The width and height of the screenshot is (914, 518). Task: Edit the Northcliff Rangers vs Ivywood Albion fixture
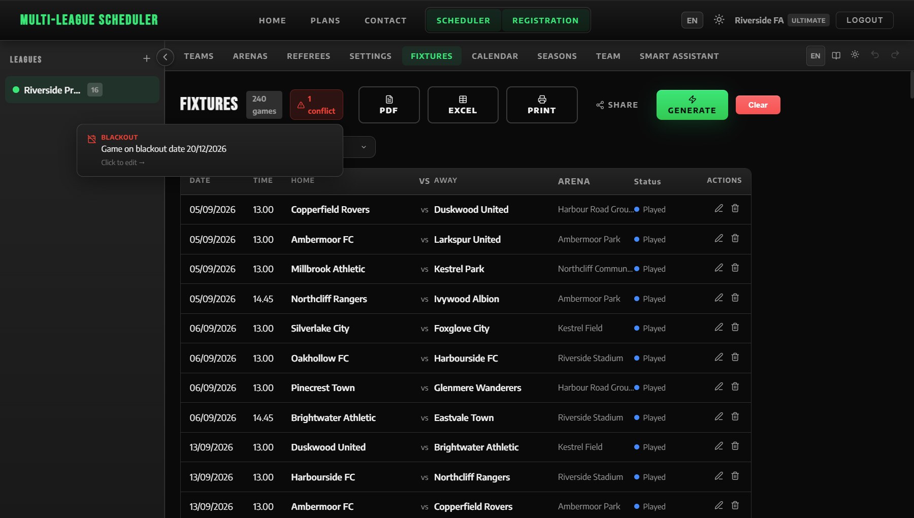[x=719, y=298]
